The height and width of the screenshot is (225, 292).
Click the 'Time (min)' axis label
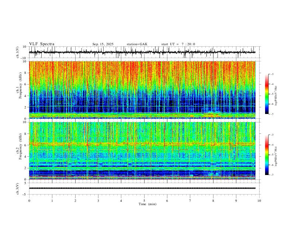point(147,204)
